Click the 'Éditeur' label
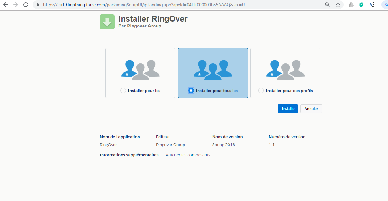The image size is (388, 201). (163, 137)
